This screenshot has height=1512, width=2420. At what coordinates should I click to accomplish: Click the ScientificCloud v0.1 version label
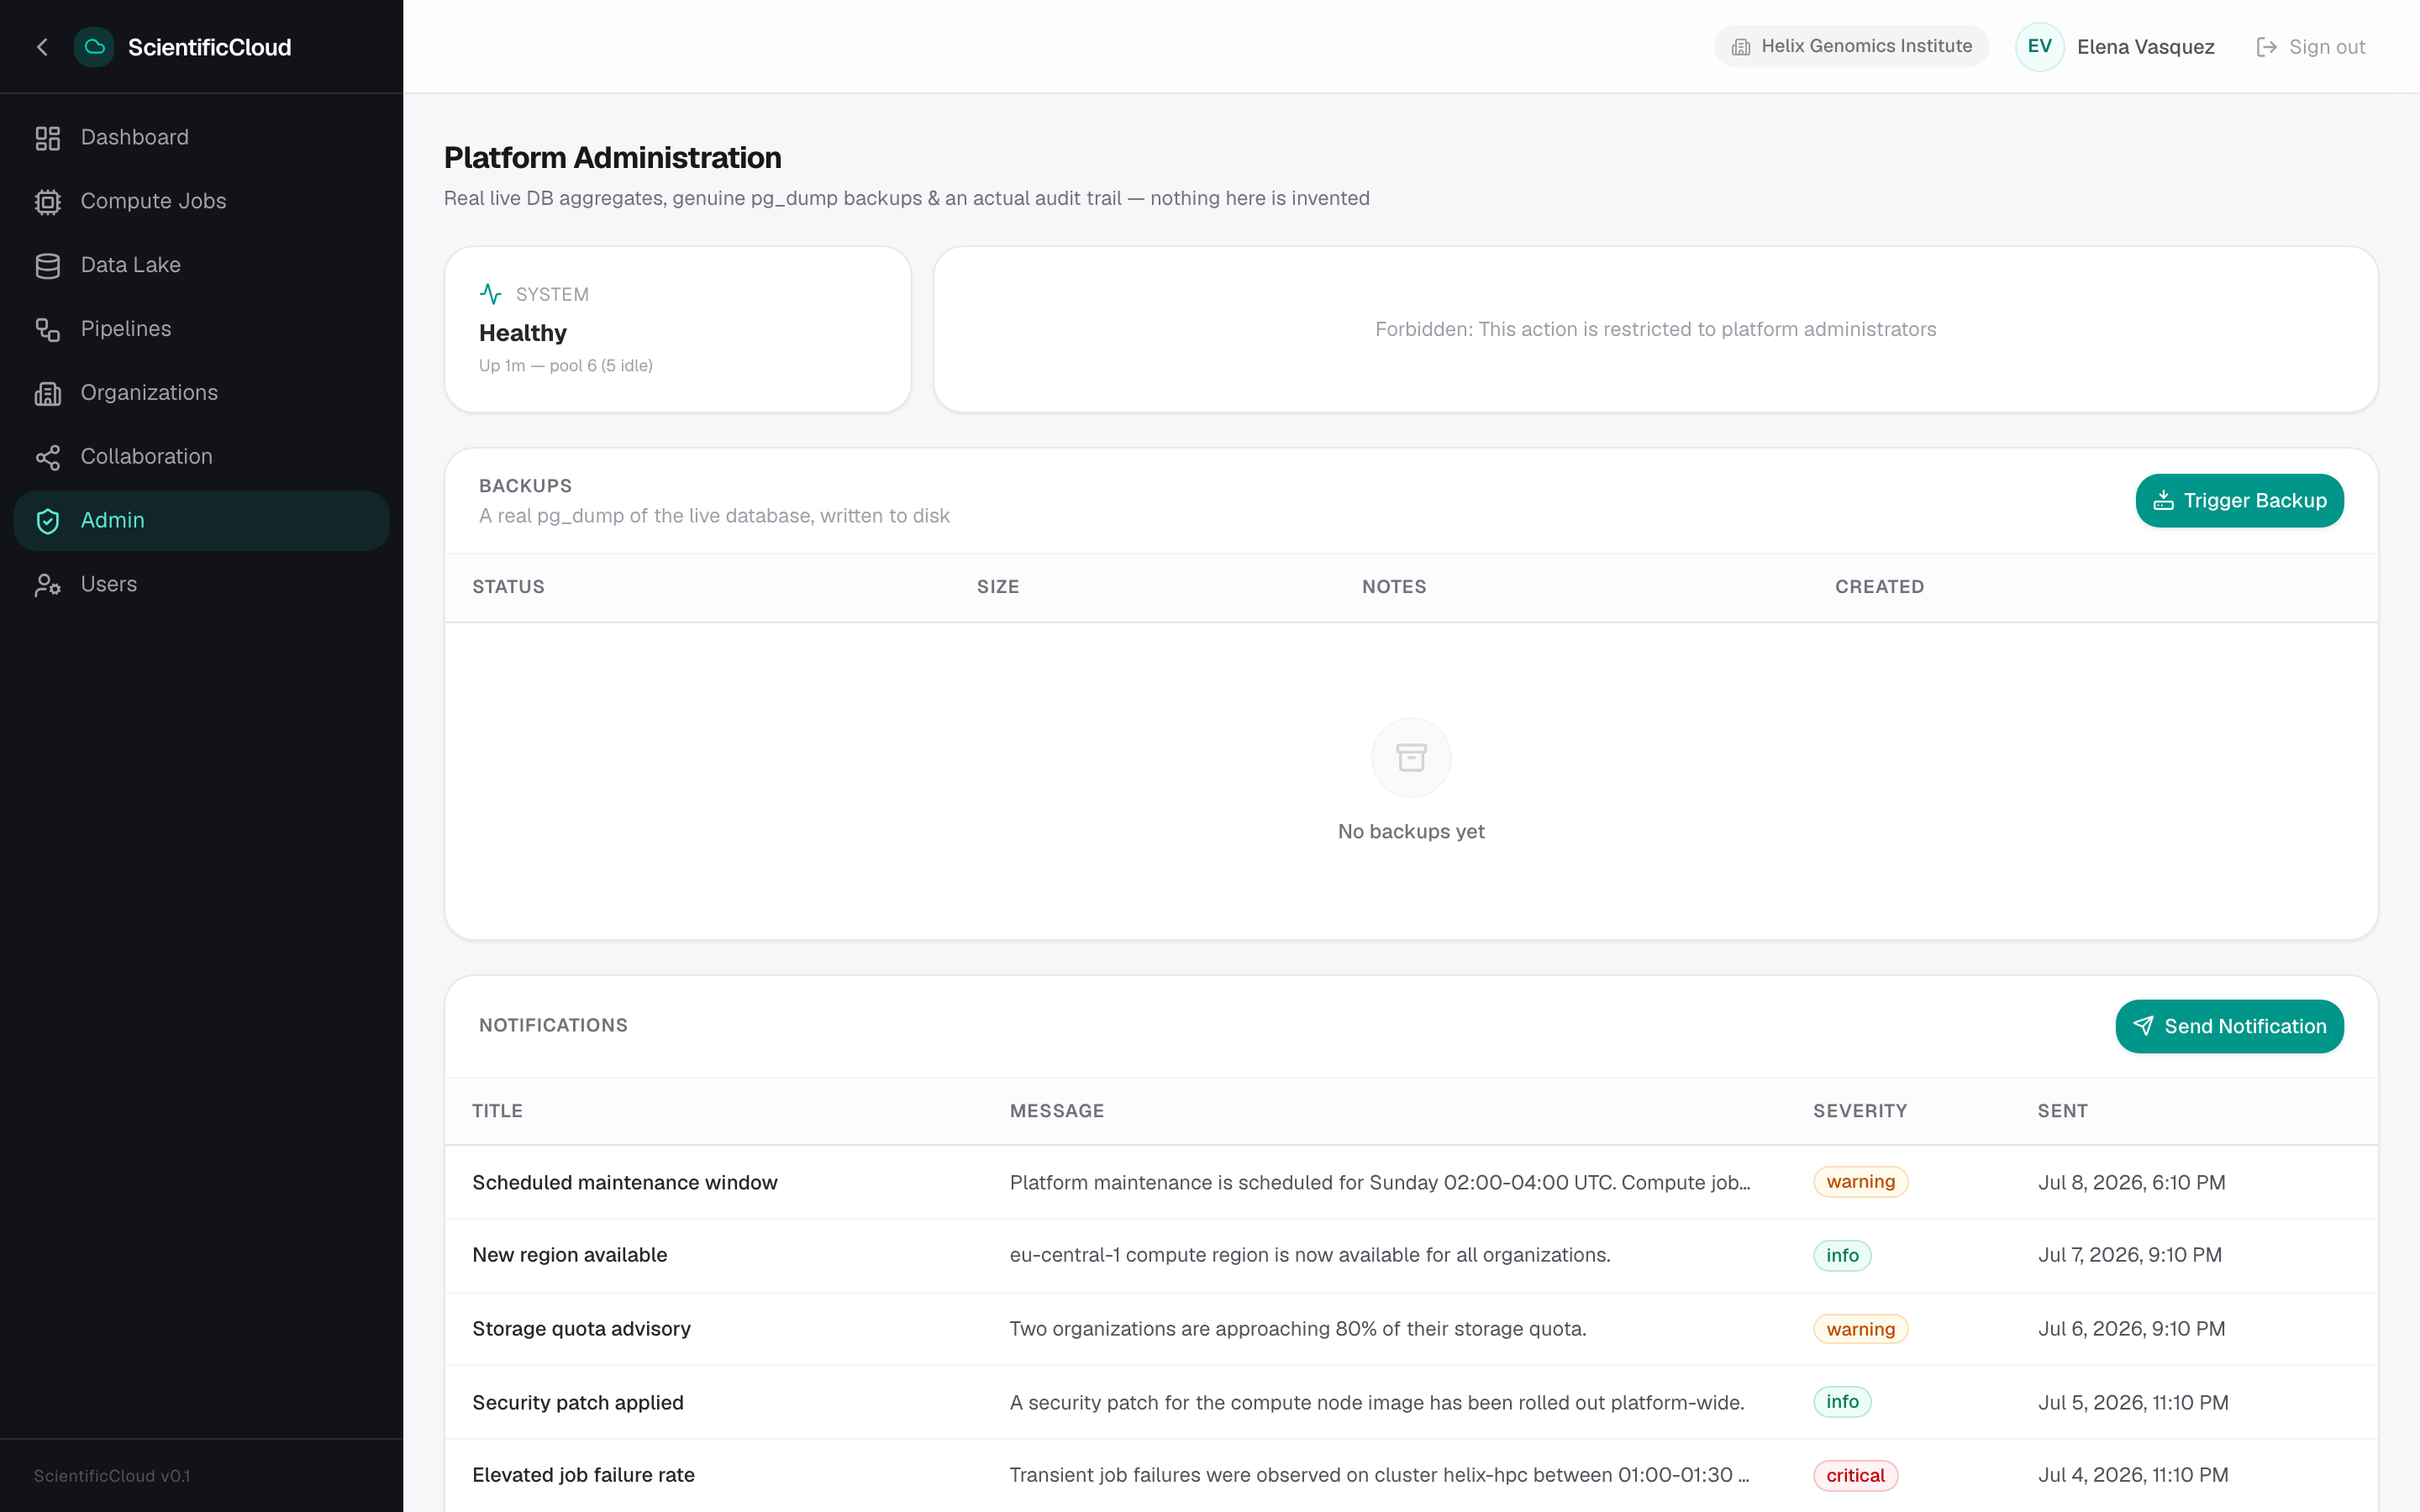coord(111,1476)
